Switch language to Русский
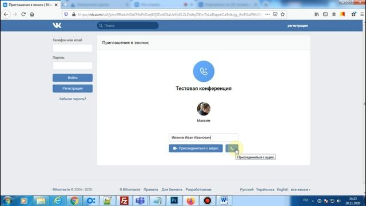Screen dimensions: 366x206 click(x=246, y=189)
